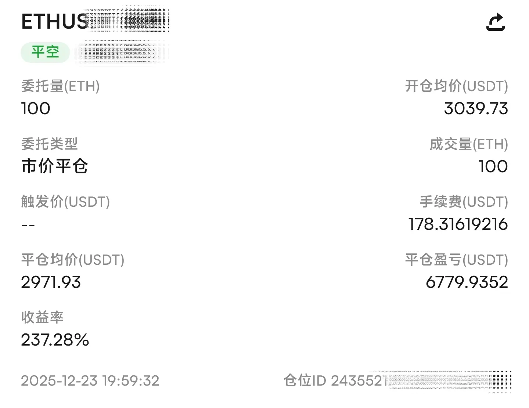Select the 市价平仓 order type text

coord(54,166)
